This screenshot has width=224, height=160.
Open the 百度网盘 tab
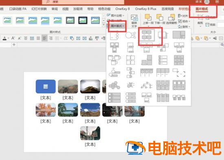(x=168, y=9)
